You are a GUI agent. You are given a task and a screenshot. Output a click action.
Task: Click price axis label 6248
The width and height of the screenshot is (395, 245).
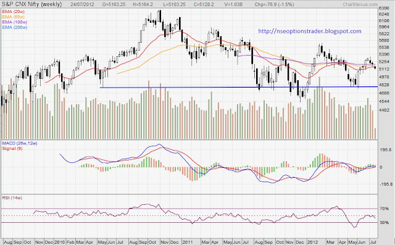click(x=384, y=14)
